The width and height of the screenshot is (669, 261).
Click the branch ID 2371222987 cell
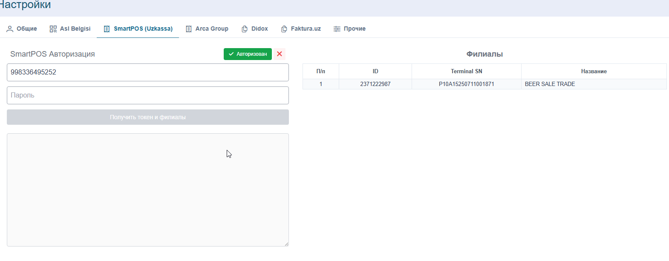[375, 84]
